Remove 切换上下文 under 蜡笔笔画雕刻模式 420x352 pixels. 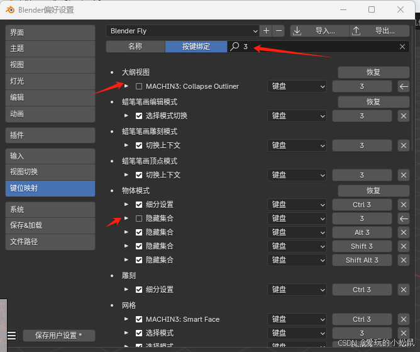[404, 145]
